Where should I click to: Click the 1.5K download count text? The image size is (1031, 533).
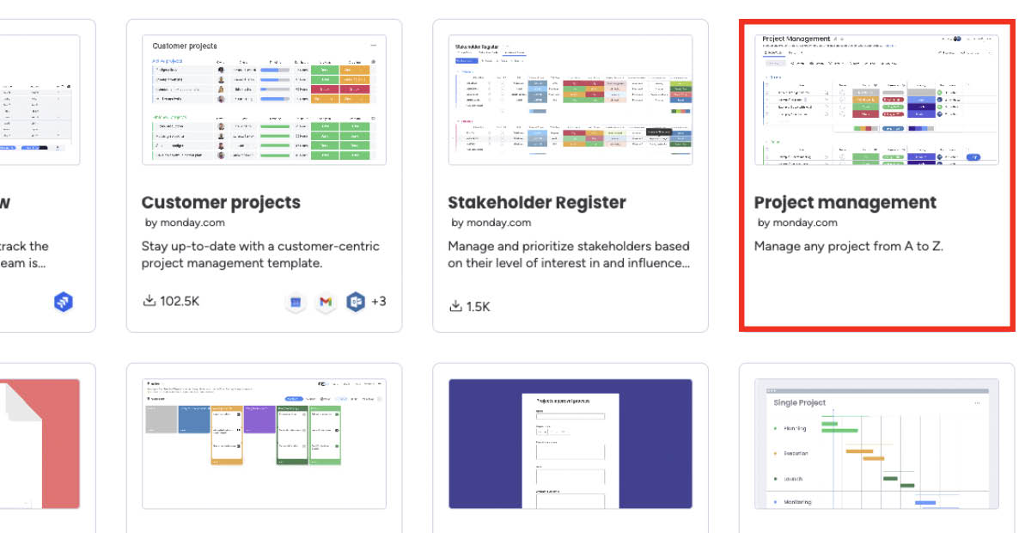(479, 306)
